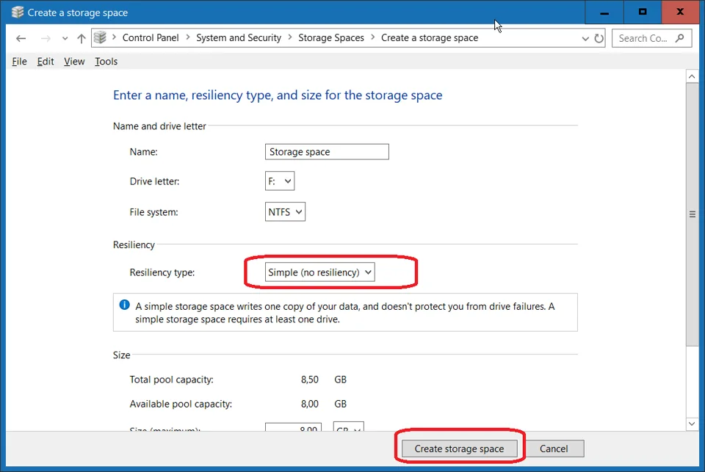Image resolution: width=705 pixels, height=472 pixels.
Task: Open the File system NTFS dropdown
Action: click(285, 211)
